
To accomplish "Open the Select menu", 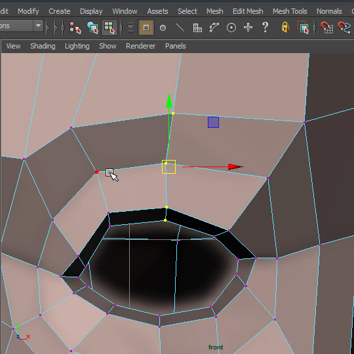I will 187,11.
